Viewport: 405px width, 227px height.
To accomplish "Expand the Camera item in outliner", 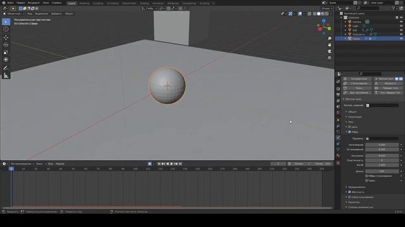I will pyautogui.click(x=346, y=22).
